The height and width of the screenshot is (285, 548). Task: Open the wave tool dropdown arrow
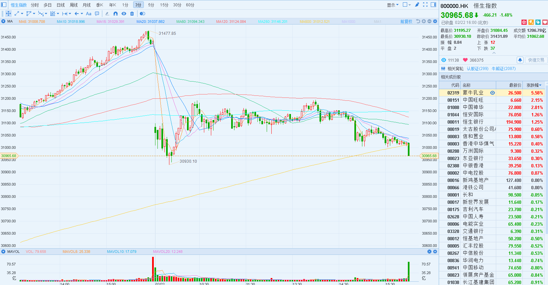pyautogui.click(x=46, y=14)
